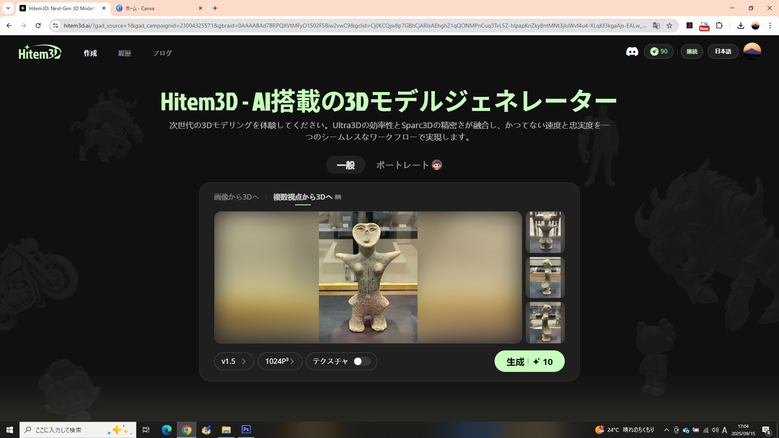Switch to the Canva browser tab

click(159, 8)
